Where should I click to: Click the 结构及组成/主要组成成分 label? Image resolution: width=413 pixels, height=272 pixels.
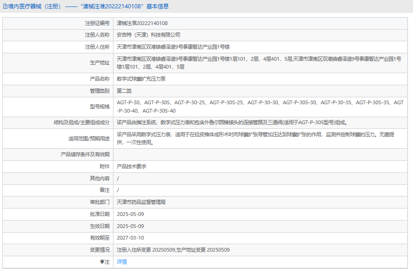81,122
